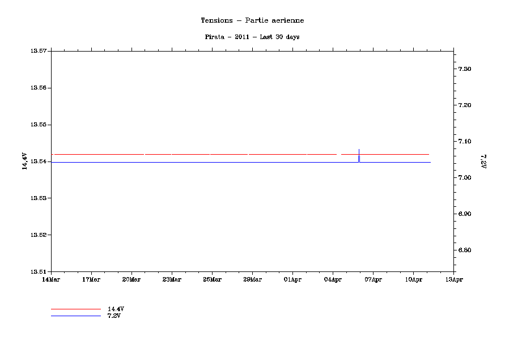
Task: Select the 13.54 left axis tick label
Action: pyautogui.click(x=38, y=161)
